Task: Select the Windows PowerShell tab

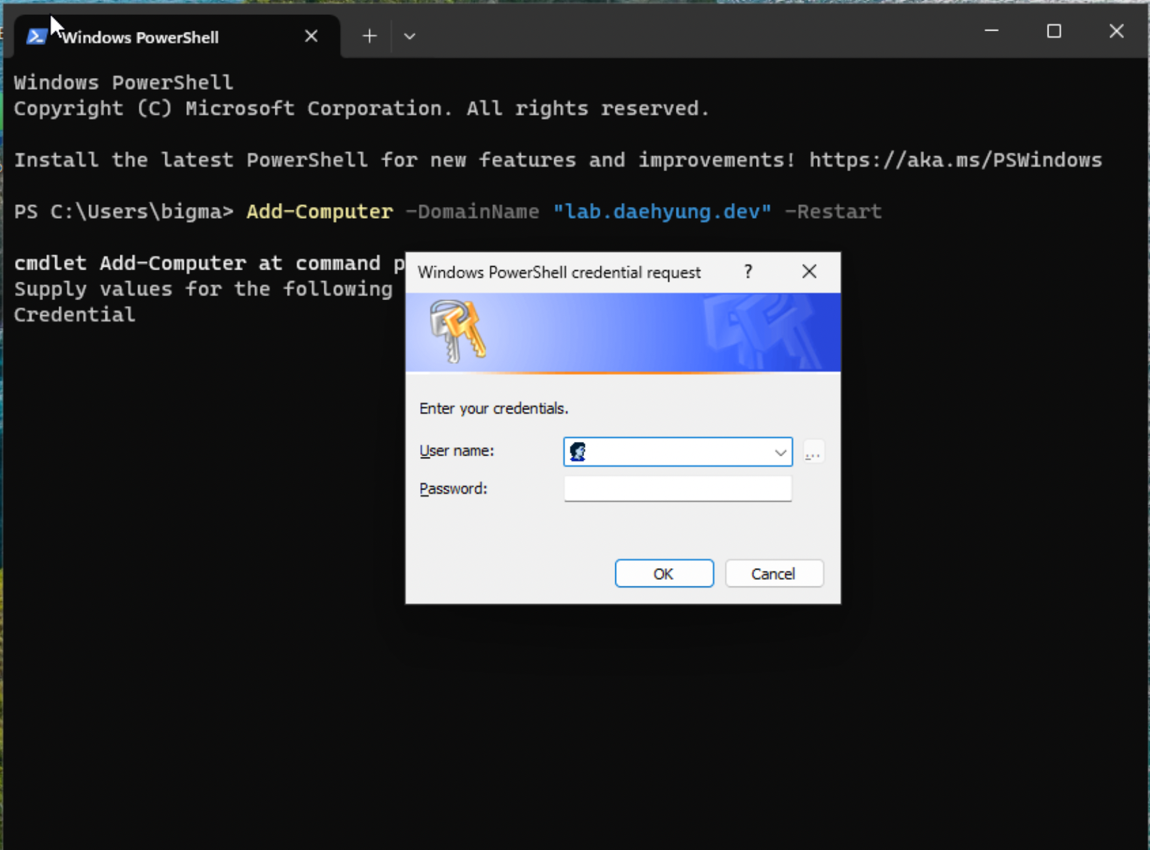Action: coord(177,36)
